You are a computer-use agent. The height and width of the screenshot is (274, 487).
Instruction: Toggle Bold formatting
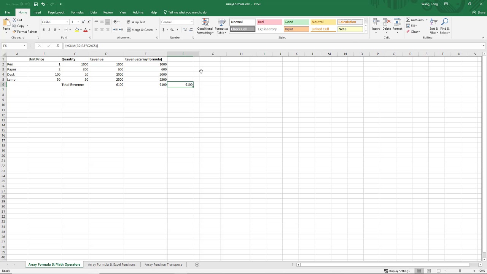click(x=43, y=30)
